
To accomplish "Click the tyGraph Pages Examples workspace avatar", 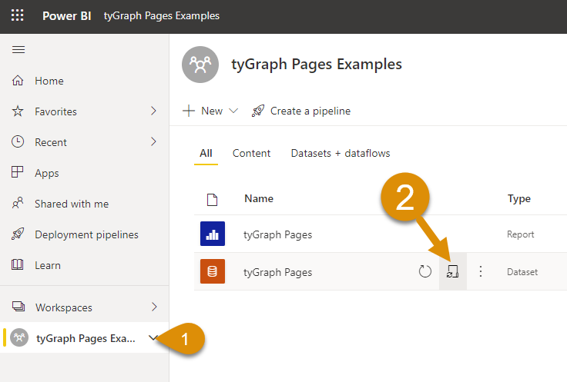I will [x=200, y=65].
